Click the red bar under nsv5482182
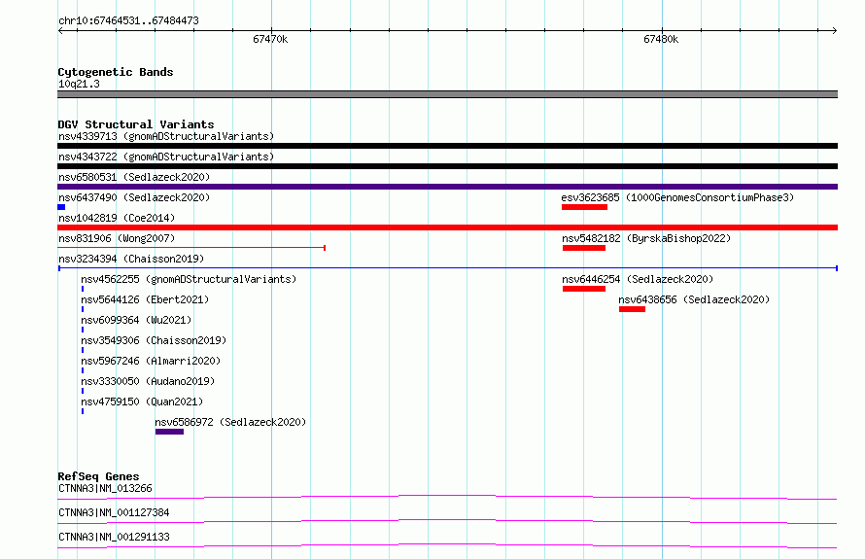 pos(584,248)
